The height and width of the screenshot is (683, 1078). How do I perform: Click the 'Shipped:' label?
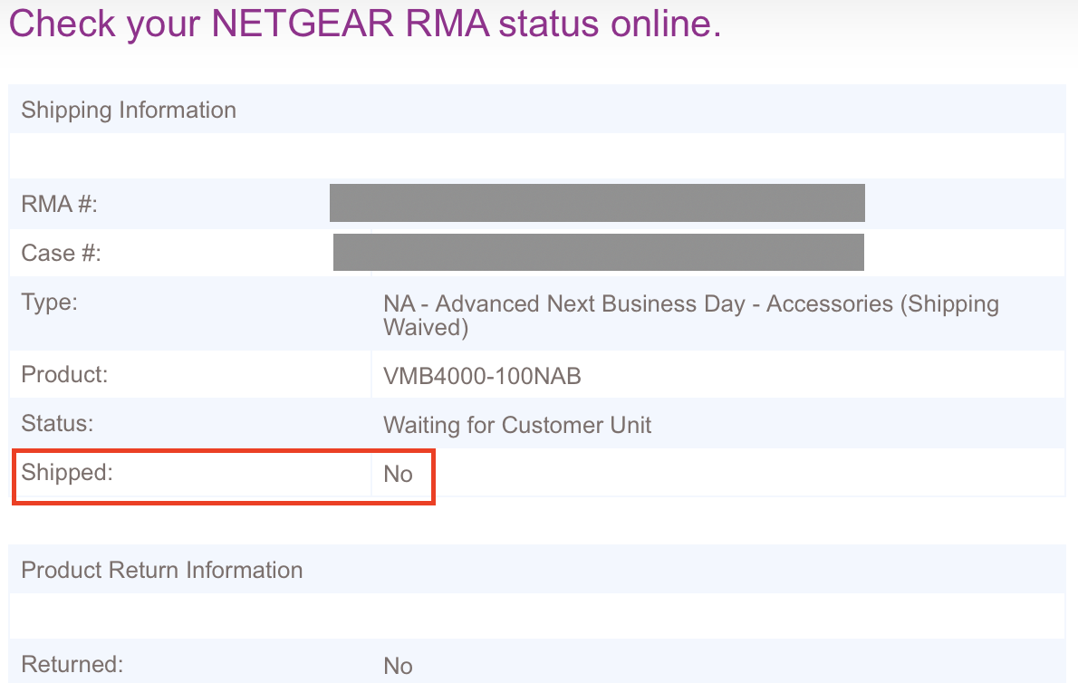[67, 472]
